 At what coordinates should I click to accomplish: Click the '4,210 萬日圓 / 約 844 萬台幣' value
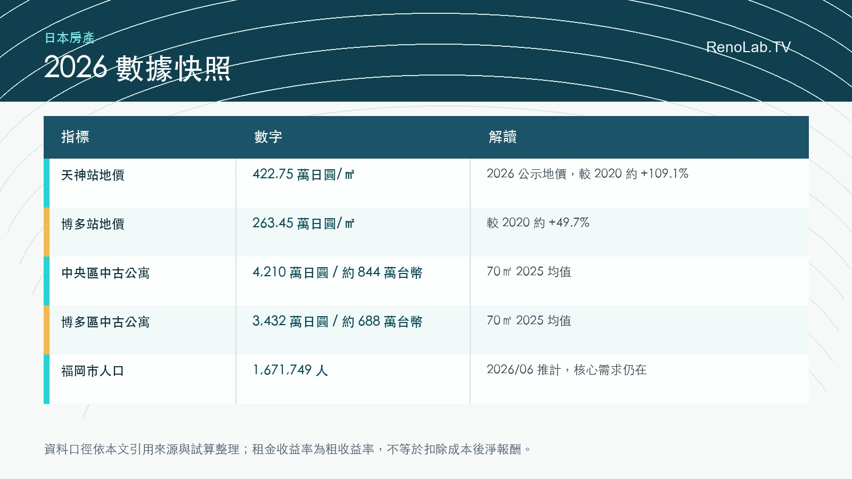tap(338, 272)
